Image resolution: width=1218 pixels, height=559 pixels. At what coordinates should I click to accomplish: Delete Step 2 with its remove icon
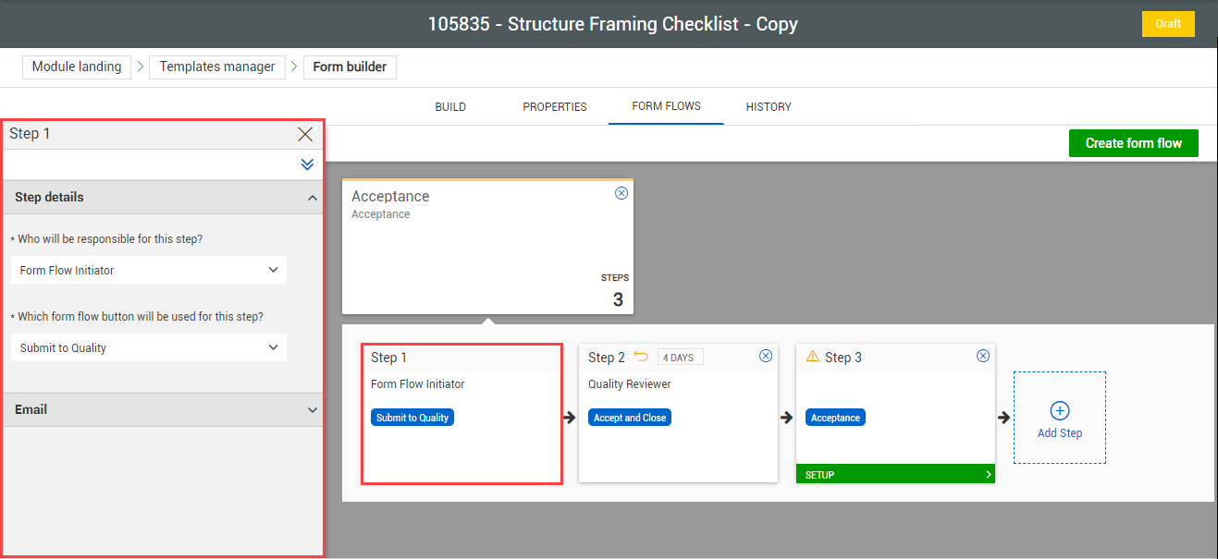766,355
